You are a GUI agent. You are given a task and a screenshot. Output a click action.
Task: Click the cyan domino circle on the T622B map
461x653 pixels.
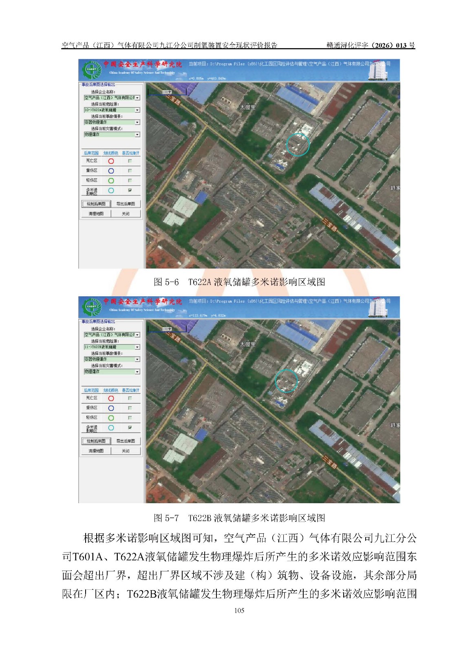coord(286,381)
